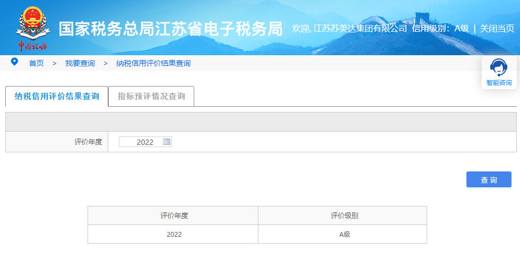Click the 评价级别 column header in results
The height and width of the screenshot is (267, 520).
click(344, 216)
